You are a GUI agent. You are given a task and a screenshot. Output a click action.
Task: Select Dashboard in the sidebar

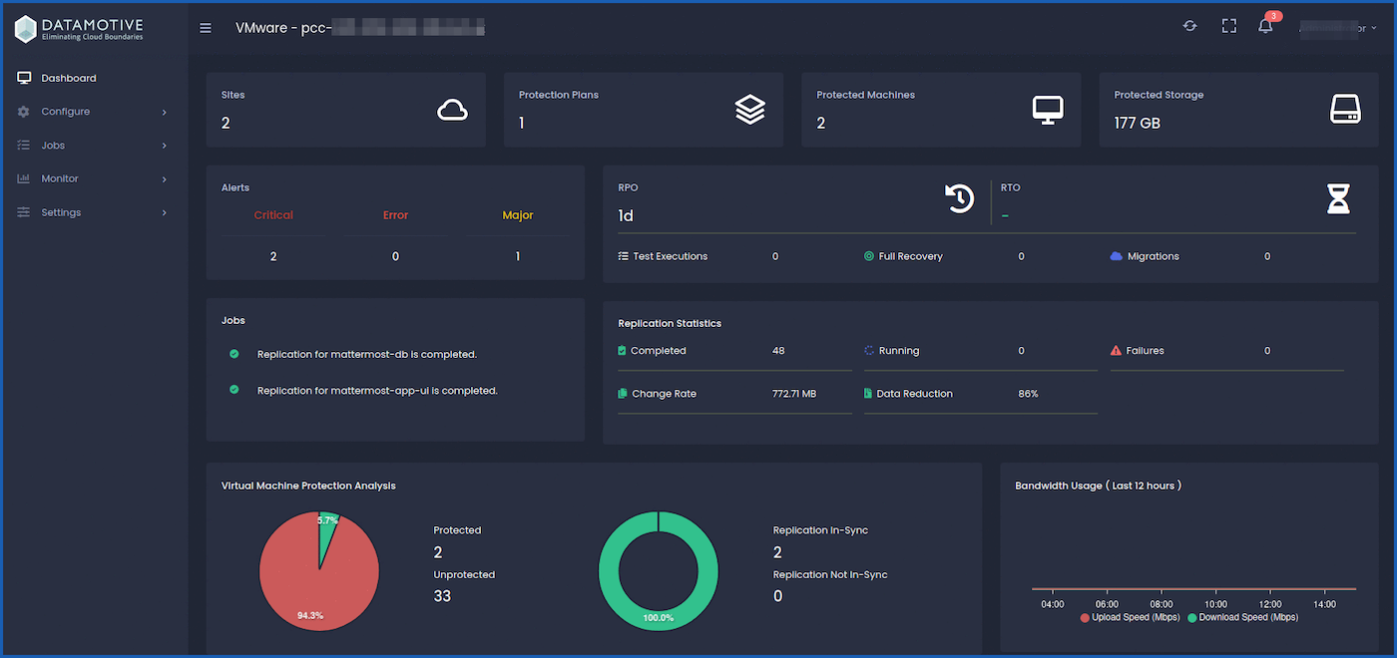click(68, 78)
